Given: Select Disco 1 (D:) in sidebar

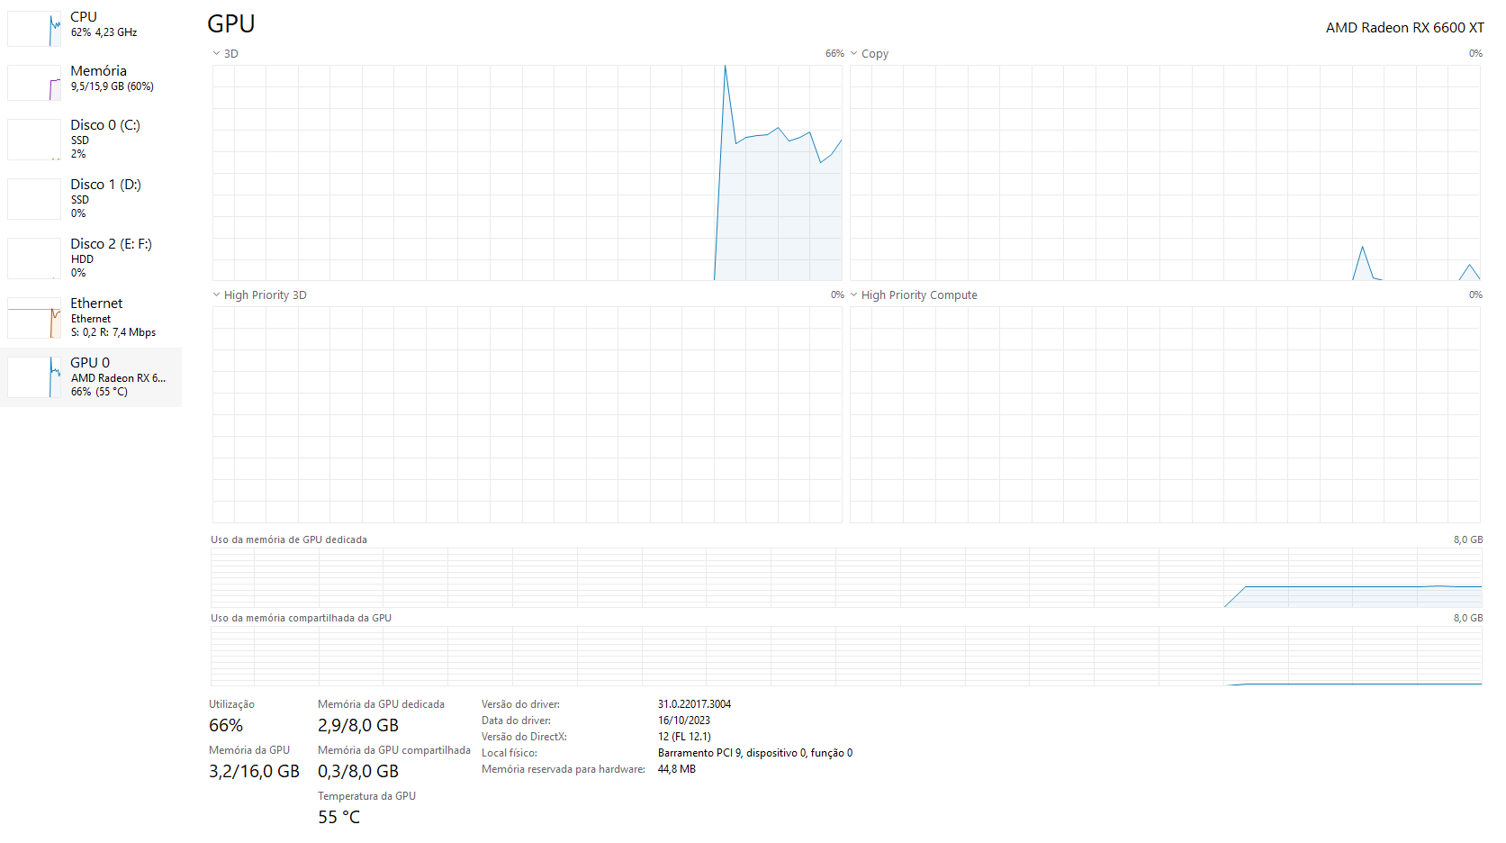Looking at the screenshot, I should coord(91,199).
